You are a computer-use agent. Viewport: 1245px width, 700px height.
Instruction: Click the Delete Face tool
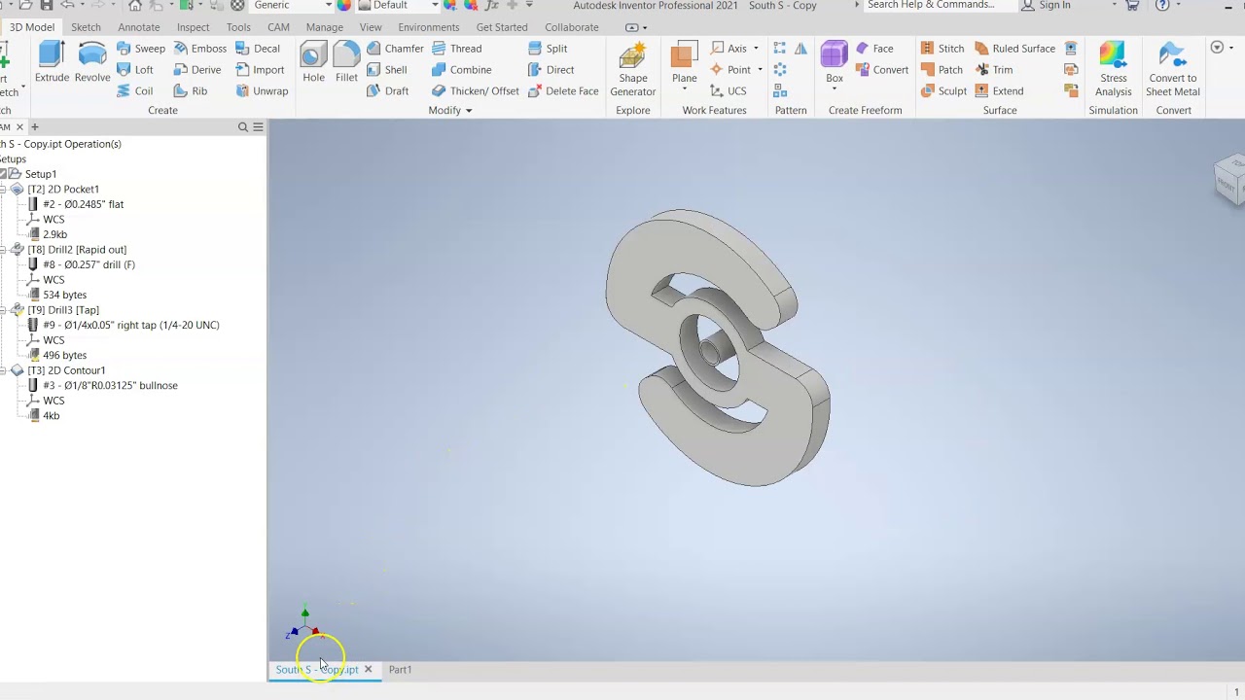[x=563, y=91]
